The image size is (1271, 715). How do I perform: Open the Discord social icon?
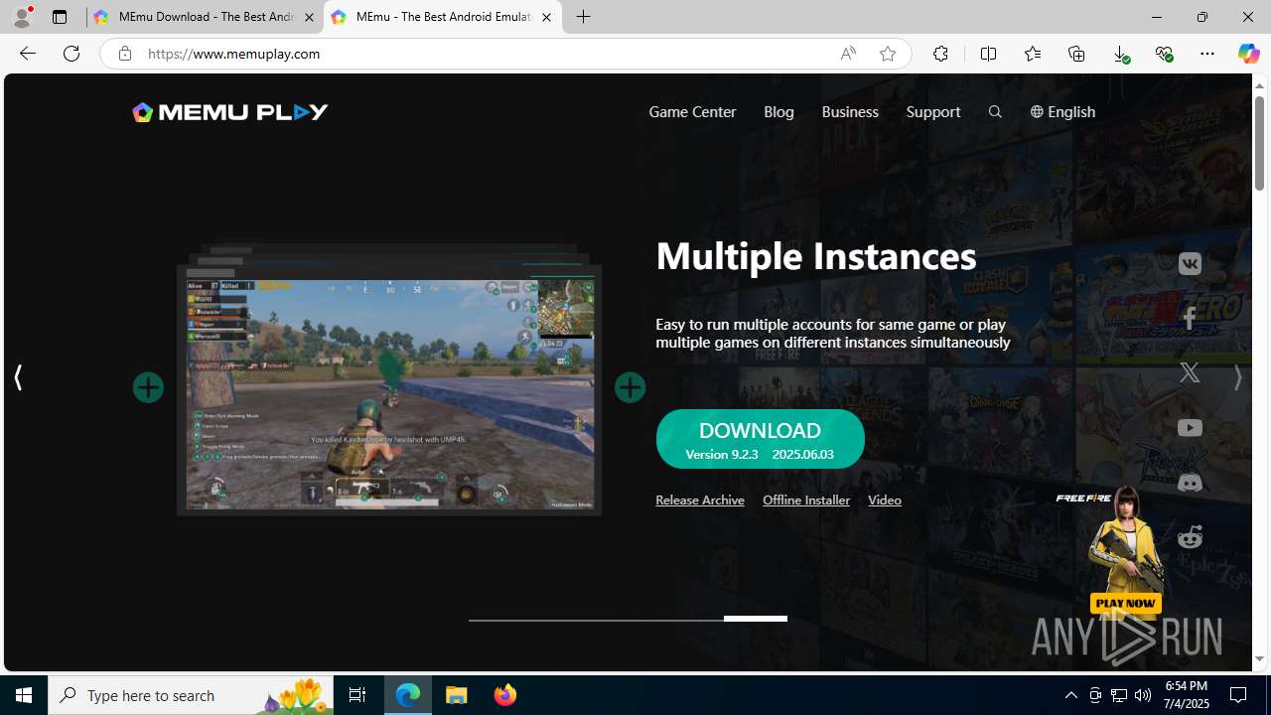(1190, 483)
